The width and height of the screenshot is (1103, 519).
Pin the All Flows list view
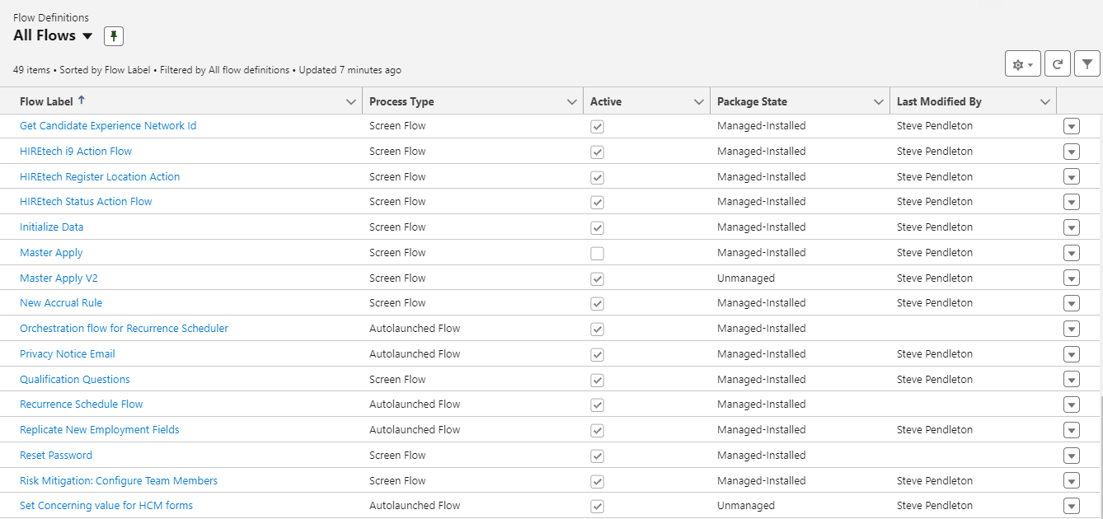(114, 36)
